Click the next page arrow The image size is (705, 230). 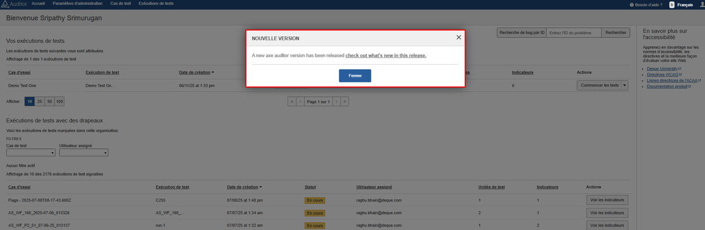click(336, 102)
